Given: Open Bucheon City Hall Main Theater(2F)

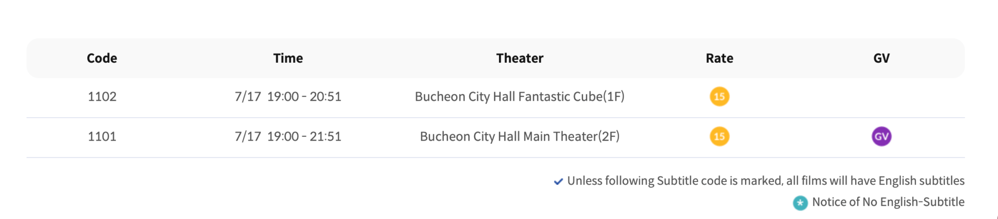Looking at the screenshot, I should pos(519,136).
